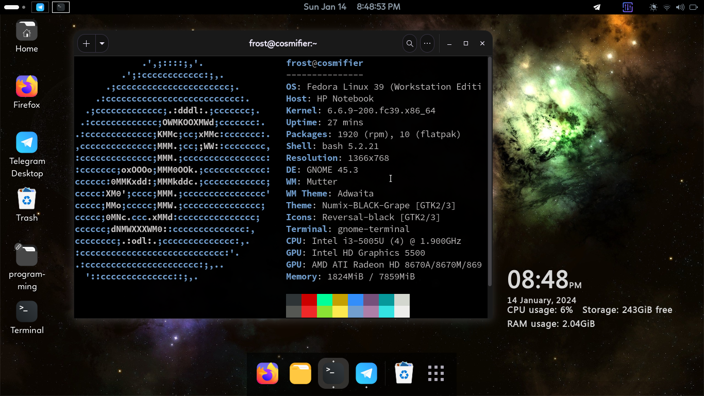The image size is (704, 396).
Task: Click the Terminal icon in the dock
Action: [x=333, y=373]
